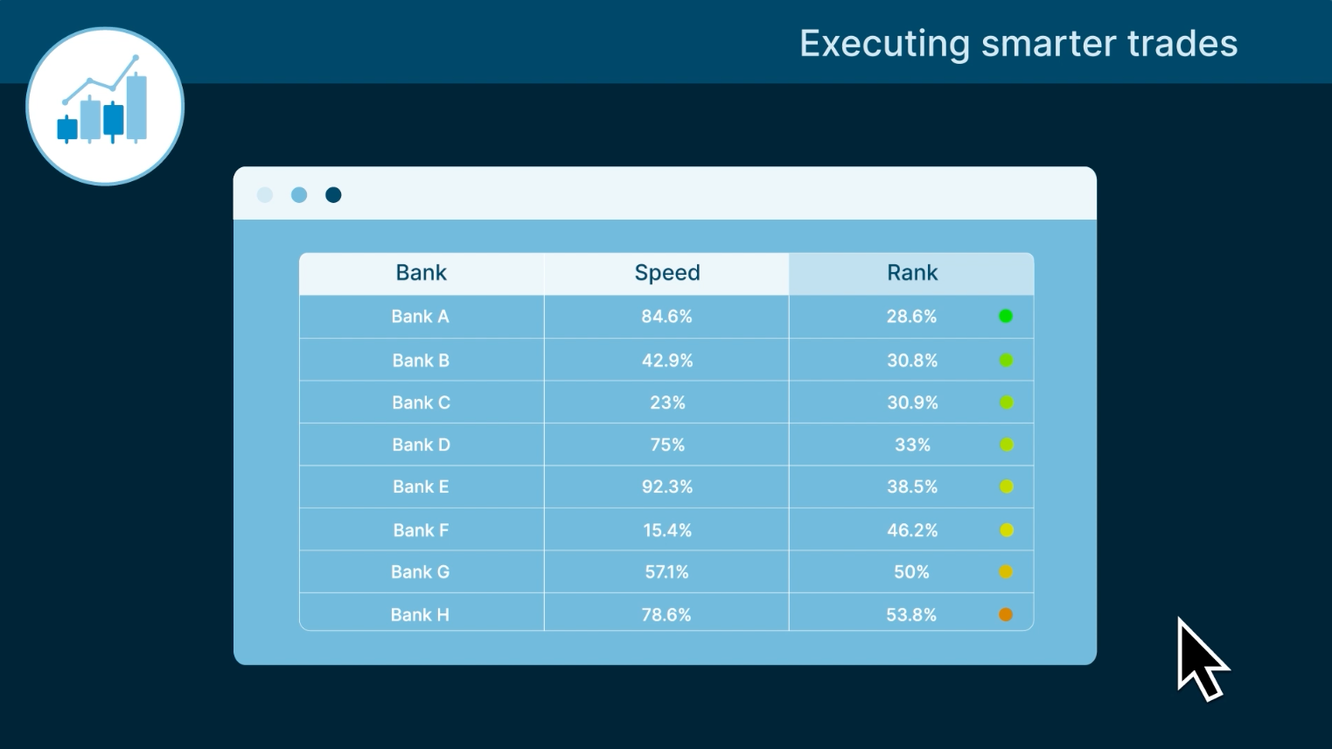Click Bank E speed value 92.3%
1332x749 pixels.
tap(666, 487)
